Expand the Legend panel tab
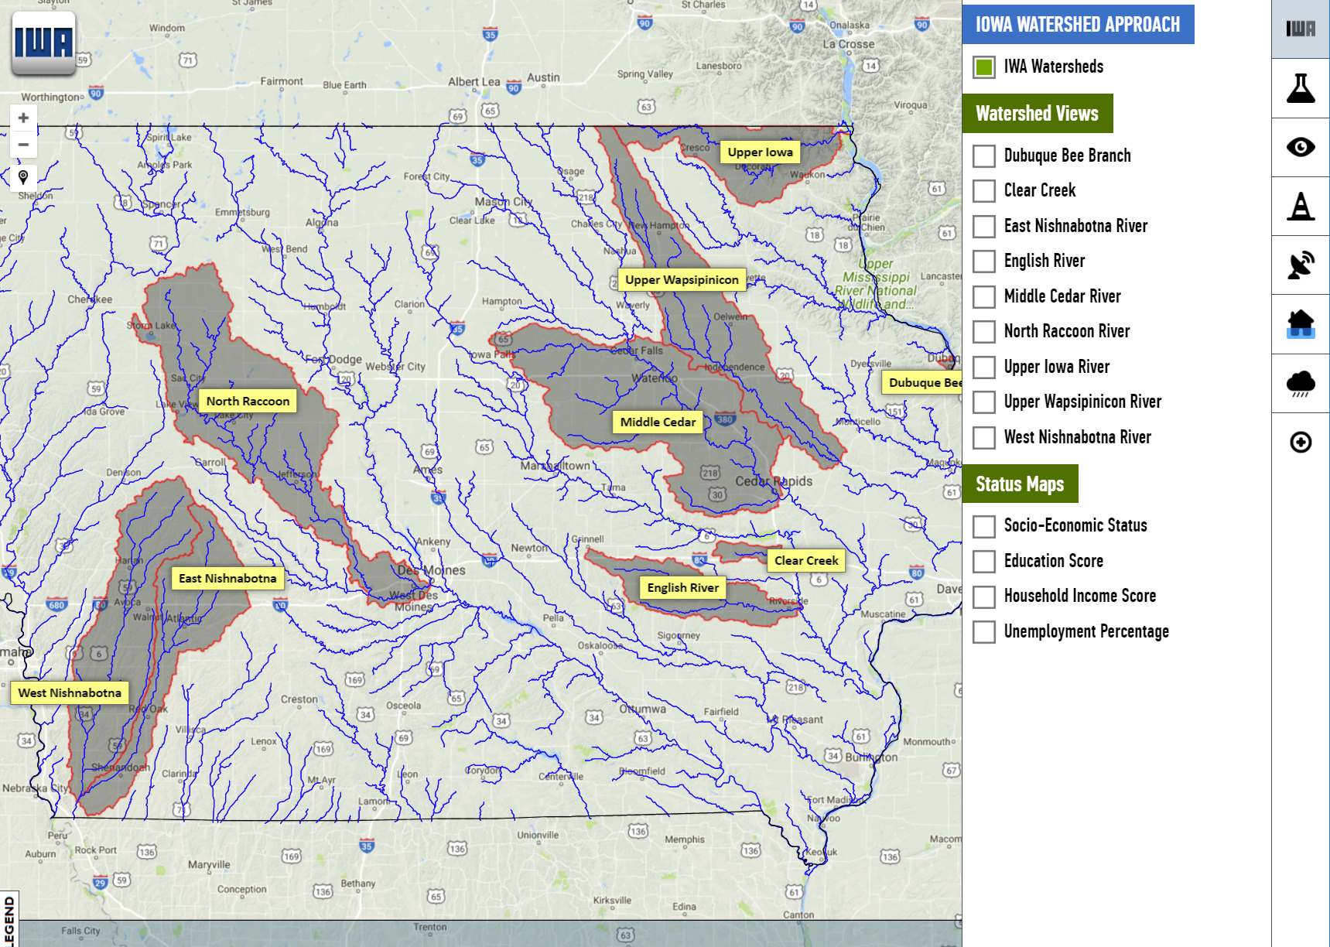The image size is (1330, 947). [x=9, y=919]
